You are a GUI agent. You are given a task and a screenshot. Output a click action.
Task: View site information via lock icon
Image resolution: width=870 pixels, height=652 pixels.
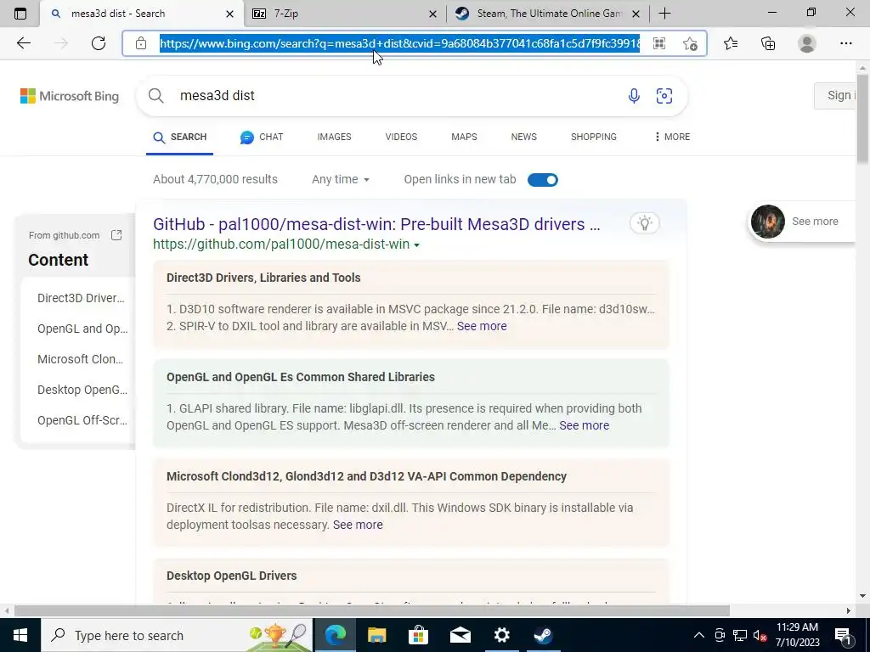coord(141,43)
